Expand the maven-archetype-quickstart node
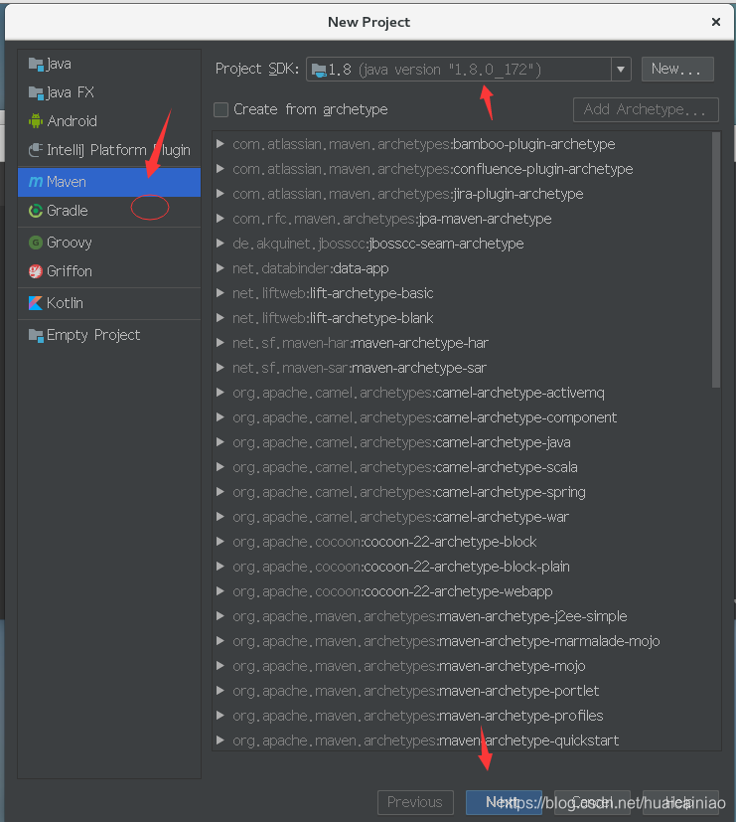736x822 pixels. [x=221, y=740]
